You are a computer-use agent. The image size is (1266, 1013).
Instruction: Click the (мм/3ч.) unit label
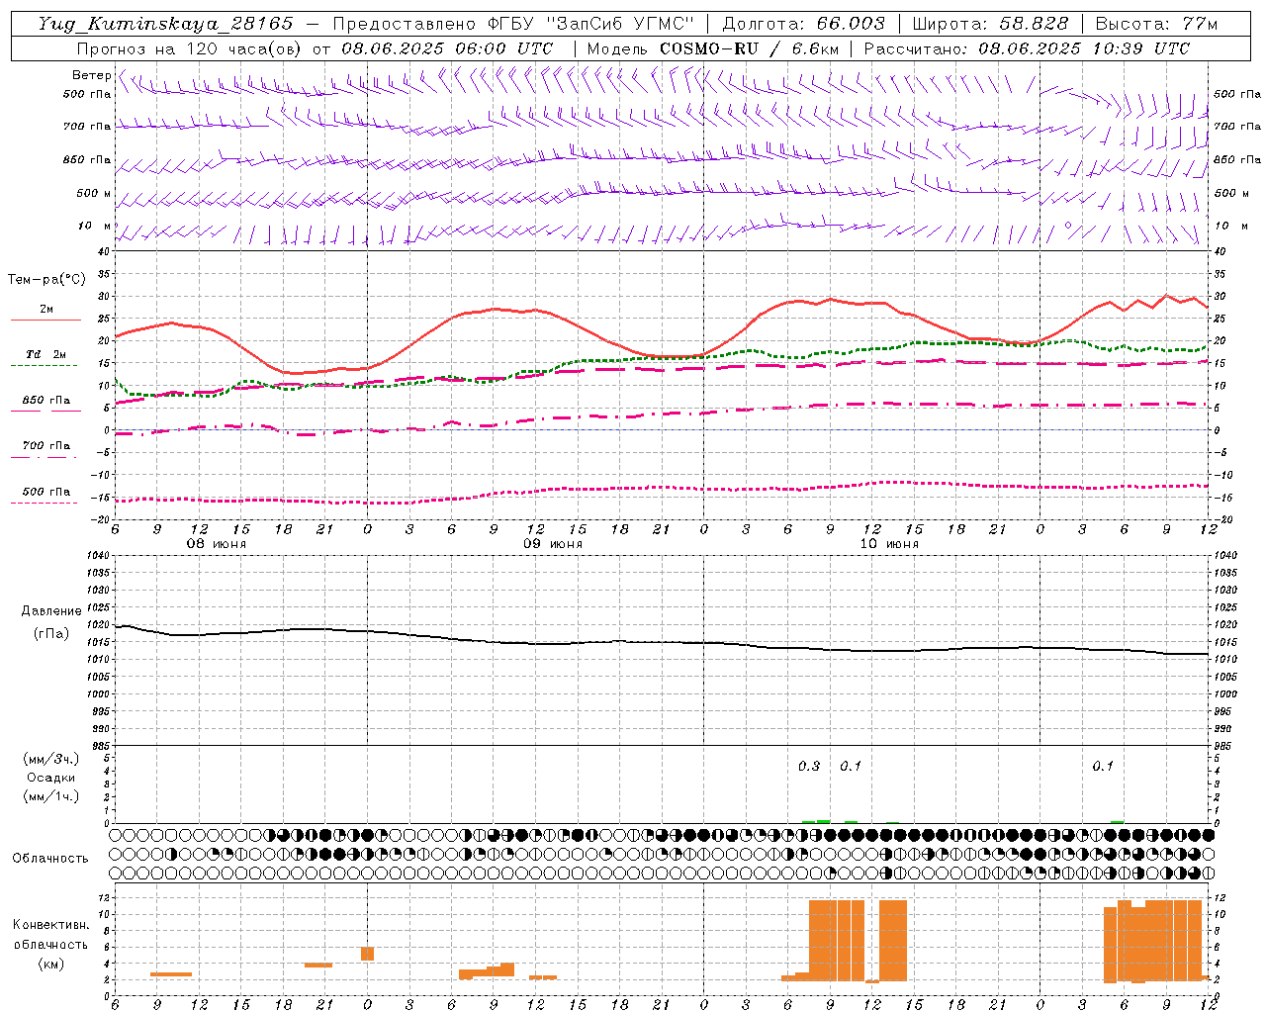point(51,759)
